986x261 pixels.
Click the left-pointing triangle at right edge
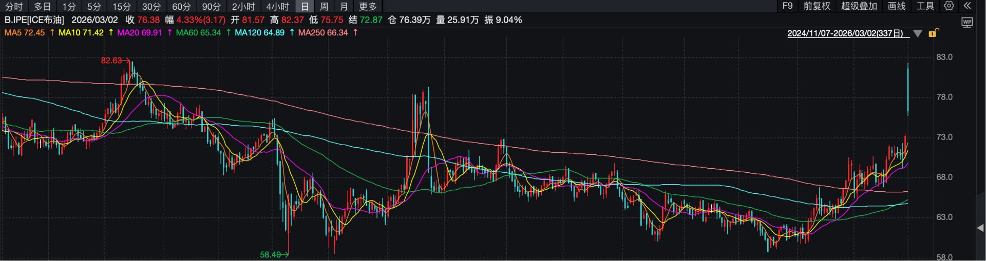980,228
